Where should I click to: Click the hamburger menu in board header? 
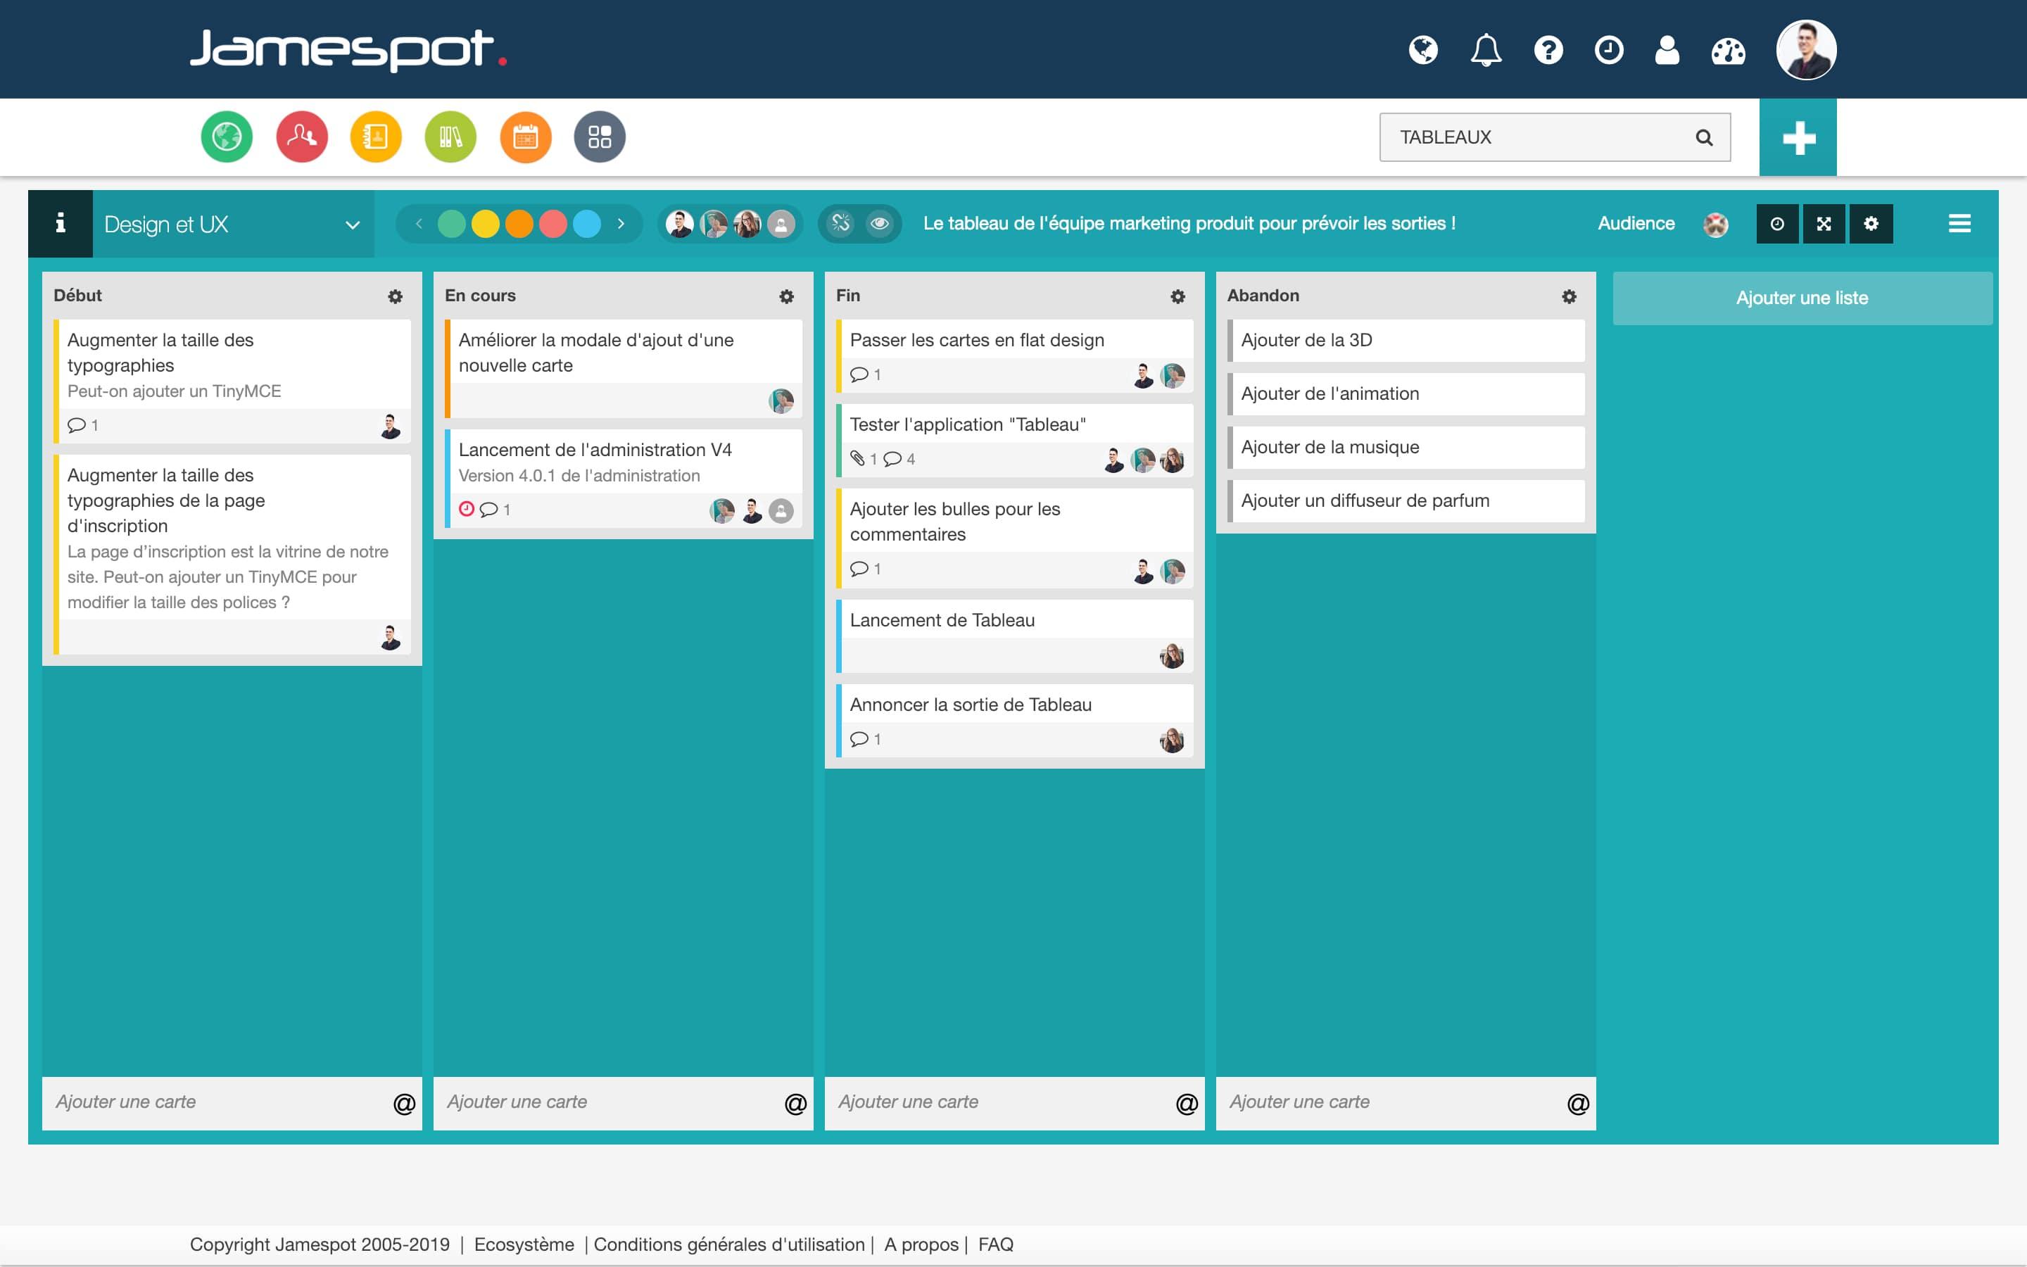[x=1960, y=223]
